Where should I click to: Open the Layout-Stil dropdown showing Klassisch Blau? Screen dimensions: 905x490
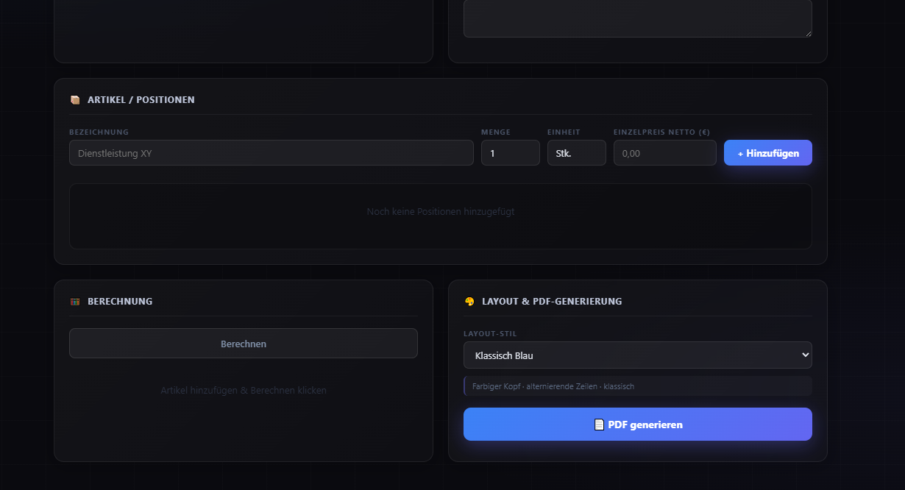[636, 355]
